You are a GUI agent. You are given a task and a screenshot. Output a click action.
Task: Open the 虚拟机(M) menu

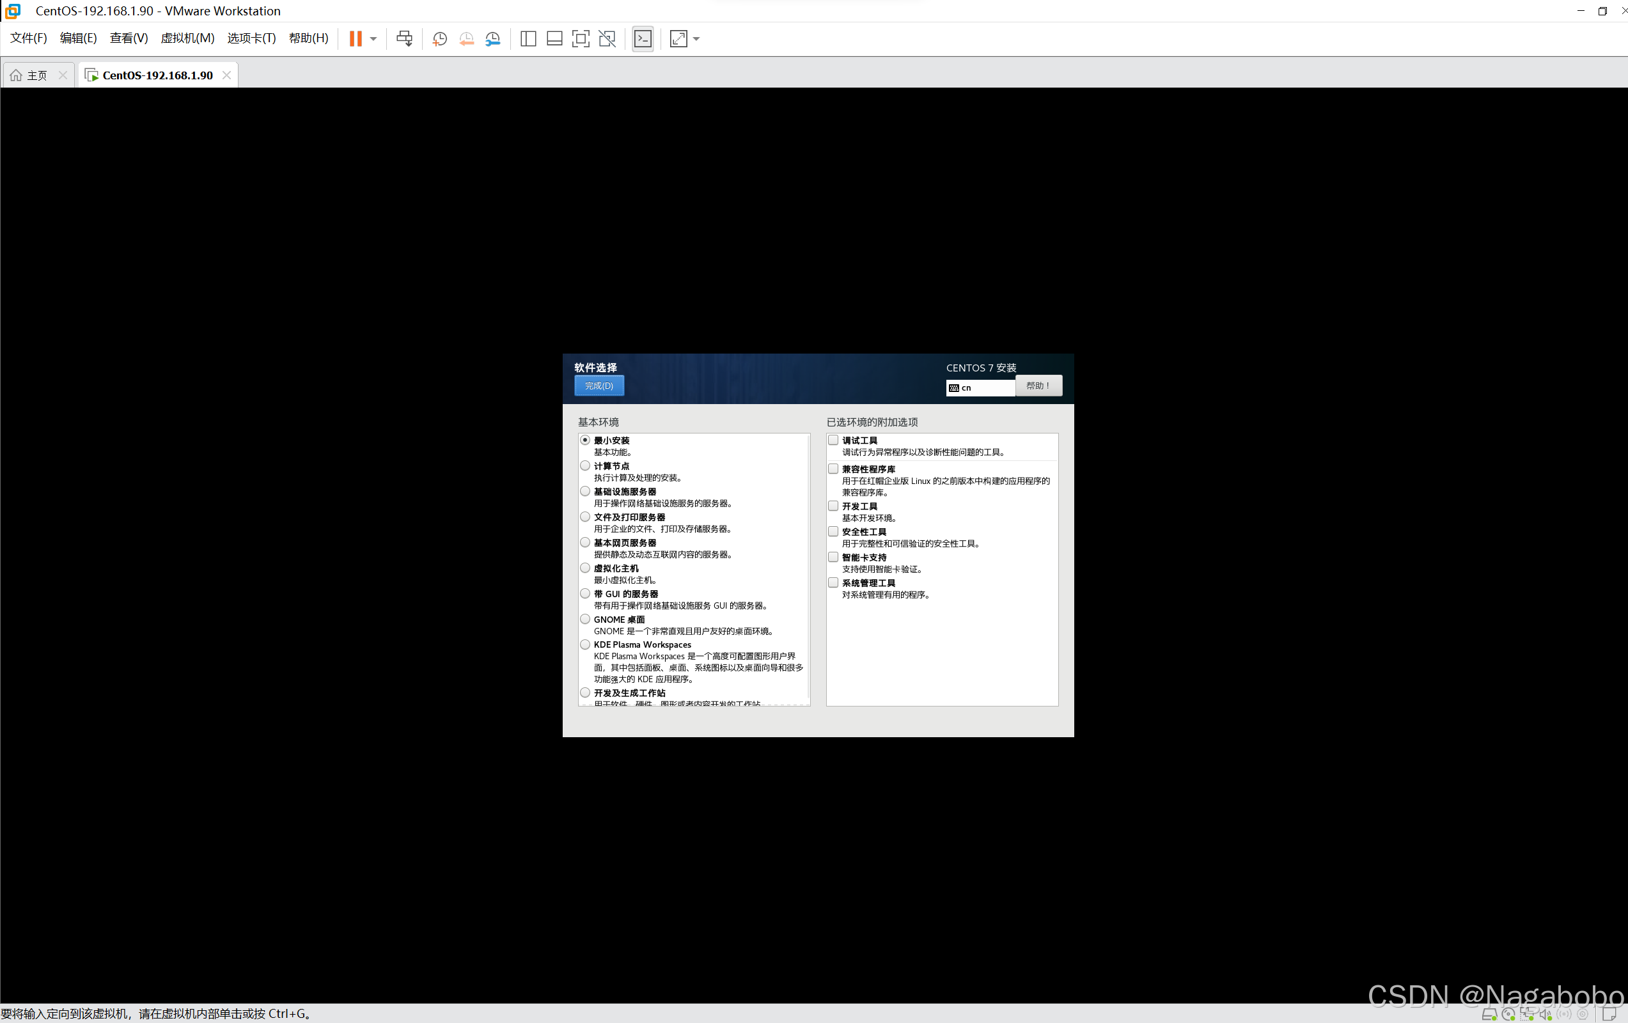[x=187, y=38]
